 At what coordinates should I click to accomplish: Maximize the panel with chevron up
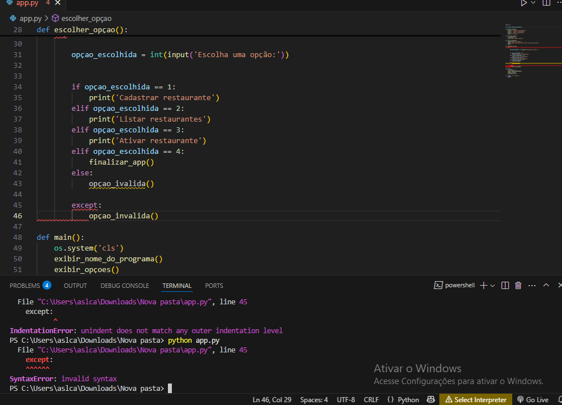(x=546, y=285)
